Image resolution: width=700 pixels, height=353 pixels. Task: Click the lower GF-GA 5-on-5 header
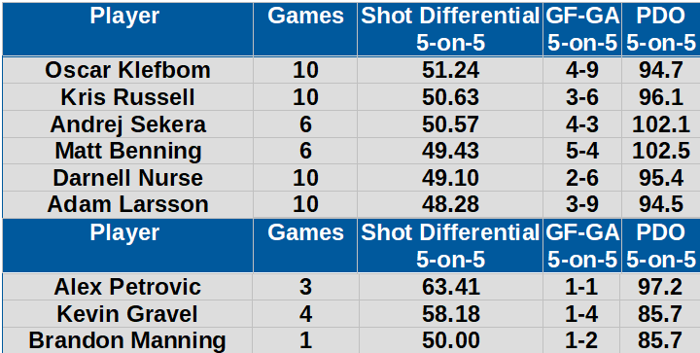582,245
